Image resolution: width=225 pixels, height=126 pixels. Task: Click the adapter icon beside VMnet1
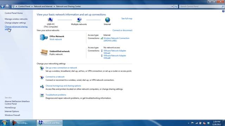tap(102, 51)
